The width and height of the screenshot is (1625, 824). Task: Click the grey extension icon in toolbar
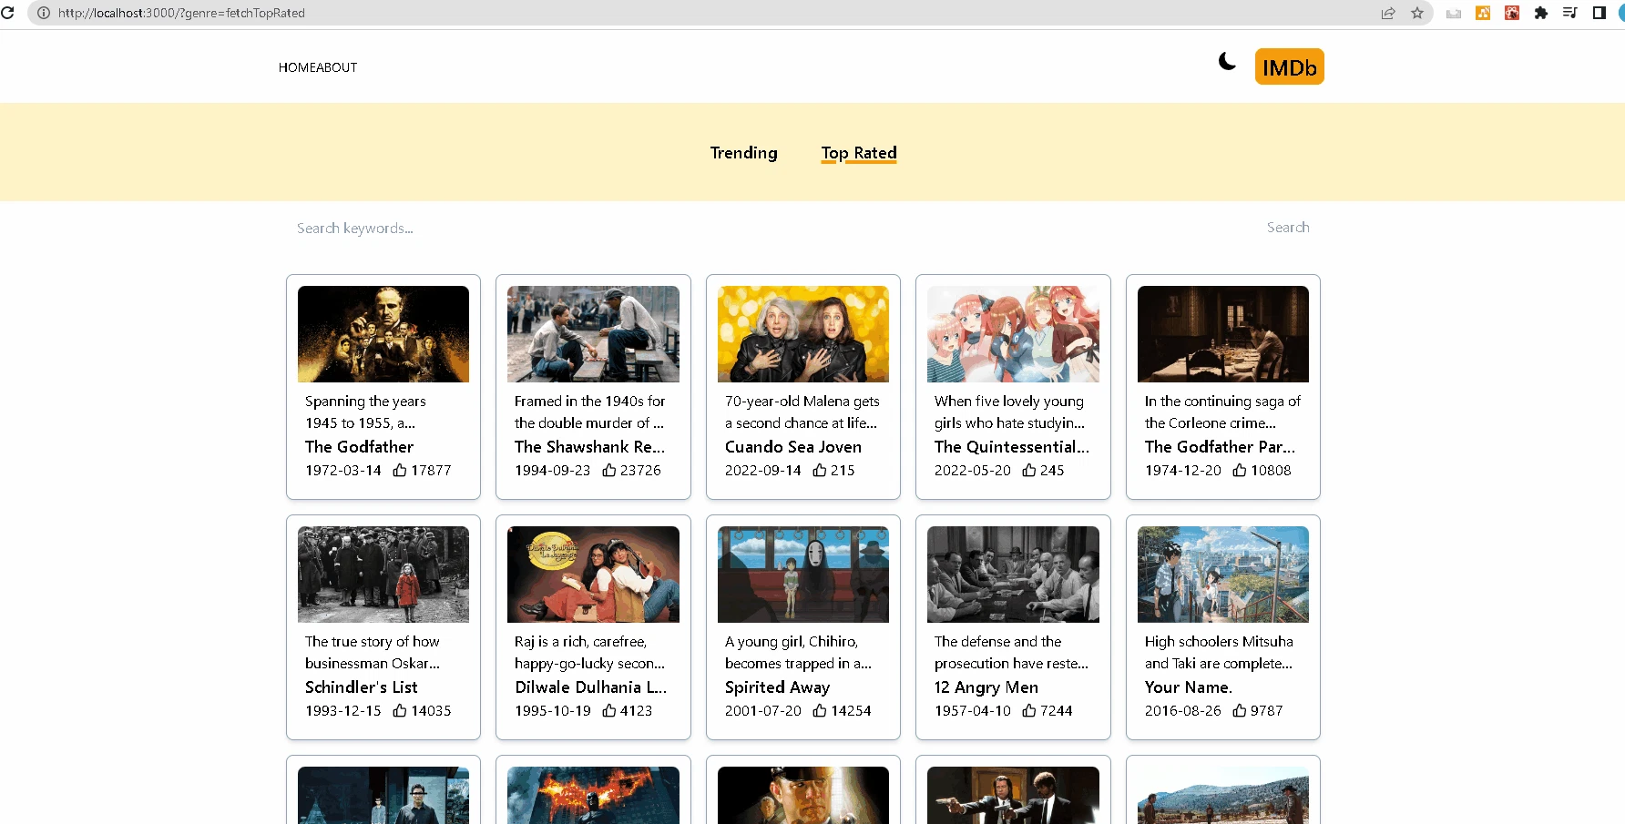coord(1454,13)
